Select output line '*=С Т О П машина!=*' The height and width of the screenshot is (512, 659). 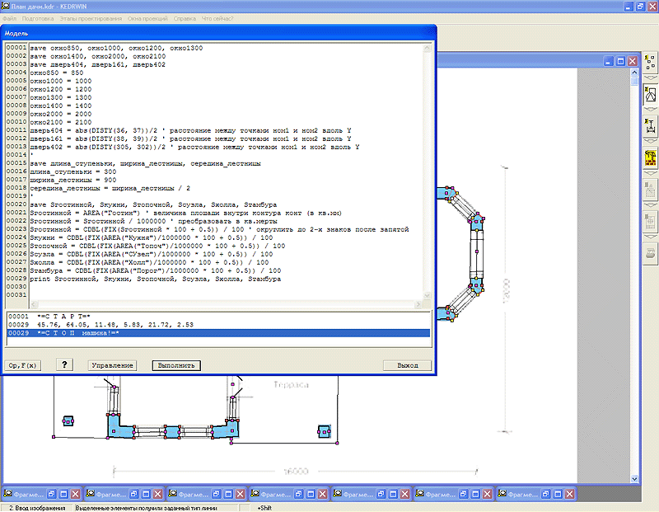click(x=218, y=333)
